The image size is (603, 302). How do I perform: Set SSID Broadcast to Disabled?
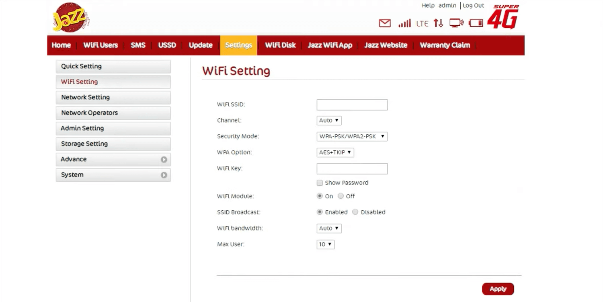tap(355, 212)
